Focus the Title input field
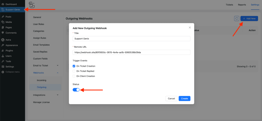The image size is (262, 121). 132,38
